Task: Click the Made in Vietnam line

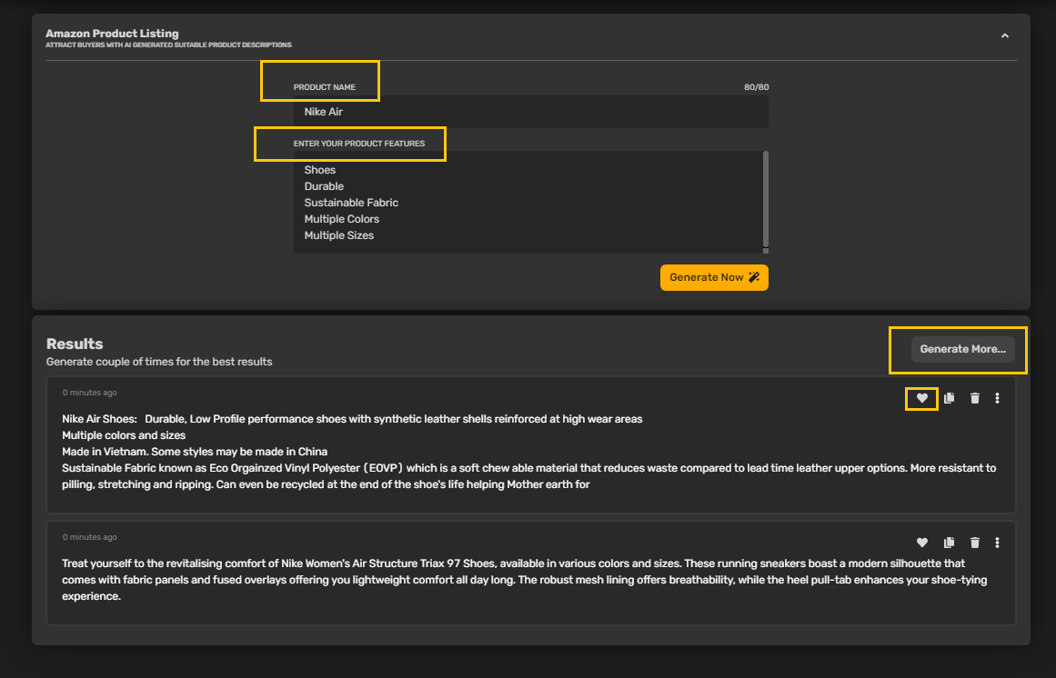Action: point(195,452)
